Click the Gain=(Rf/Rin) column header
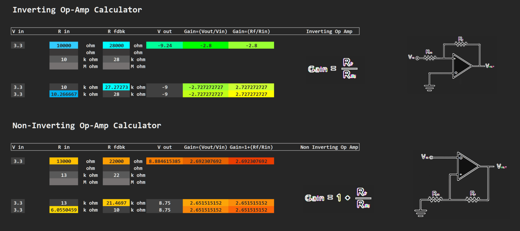This screenshot has width=520, height=231. click(x=251, y=31)
